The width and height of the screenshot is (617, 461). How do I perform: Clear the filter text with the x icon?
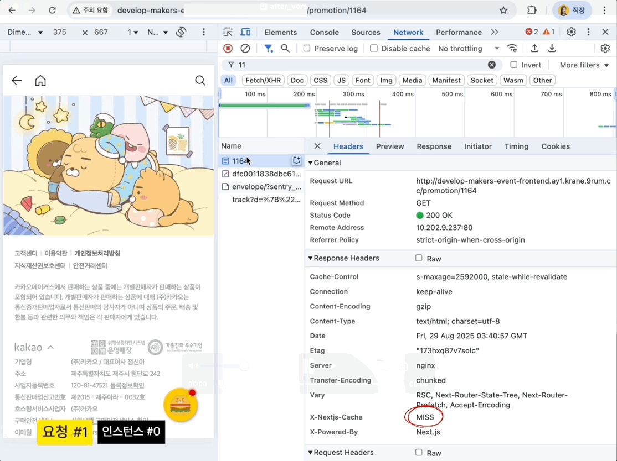pyautogui.click(x=492, y=65)
